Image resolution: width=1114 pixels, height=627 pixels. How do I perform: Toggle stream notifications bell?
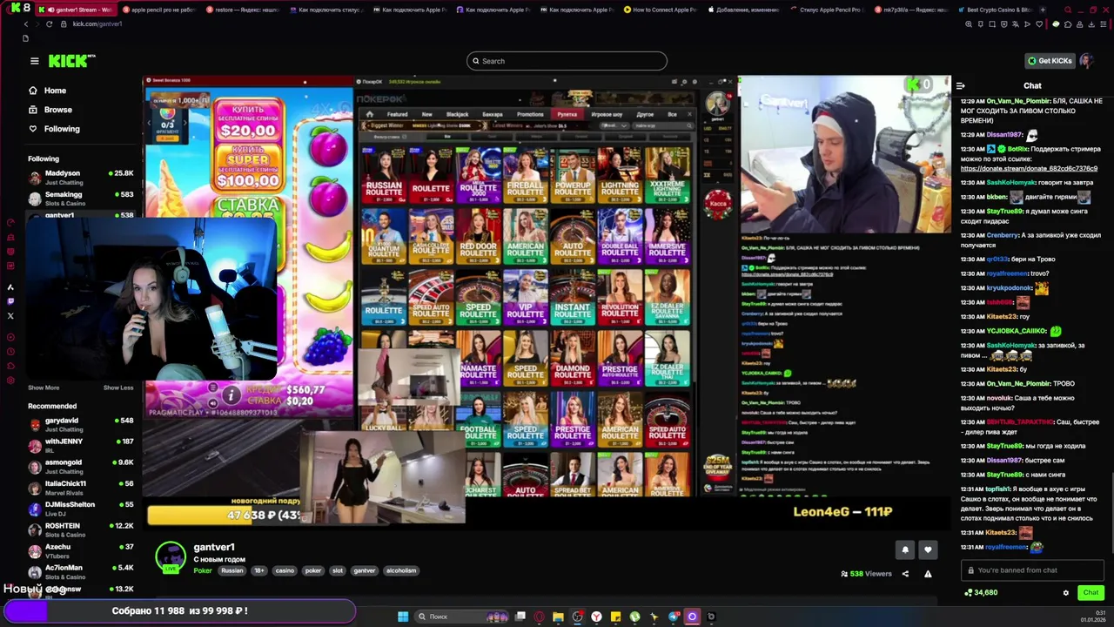click(x=905, y=549)
